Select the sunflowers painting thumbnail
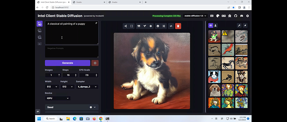Viewport: 287px width, 122px height. 241,103
